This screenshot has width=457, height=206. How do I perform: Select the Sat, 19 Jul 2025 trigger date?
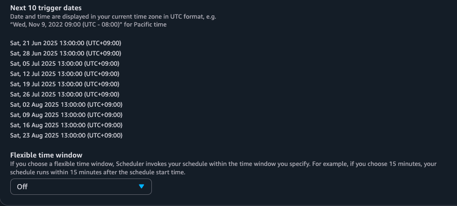pyautogui.click(x=64, y=84)
